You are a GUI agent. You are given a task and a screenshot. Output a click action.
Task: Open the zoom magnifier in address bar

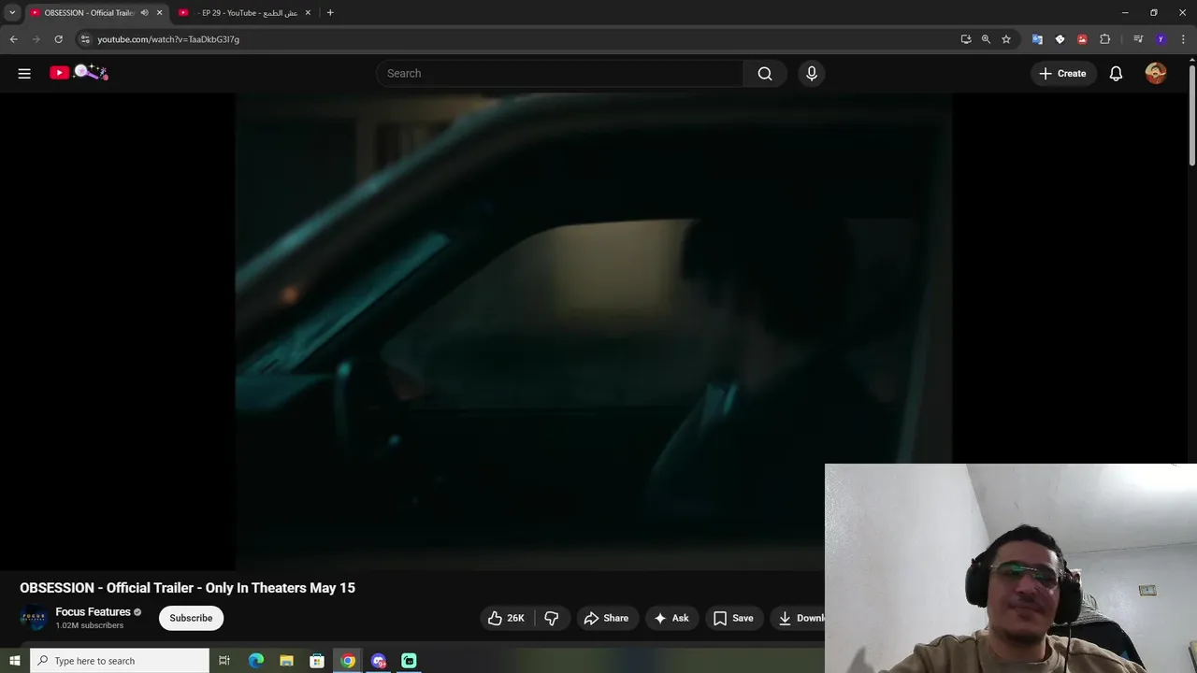(x=986, y=39)
